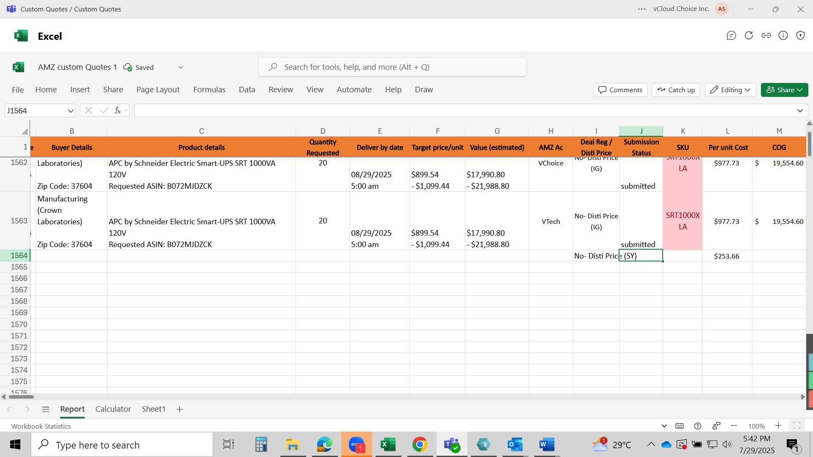Screen dimensions: 813x457
Task: Go to previous sheet arrow
Action: [x=9, y=409]
